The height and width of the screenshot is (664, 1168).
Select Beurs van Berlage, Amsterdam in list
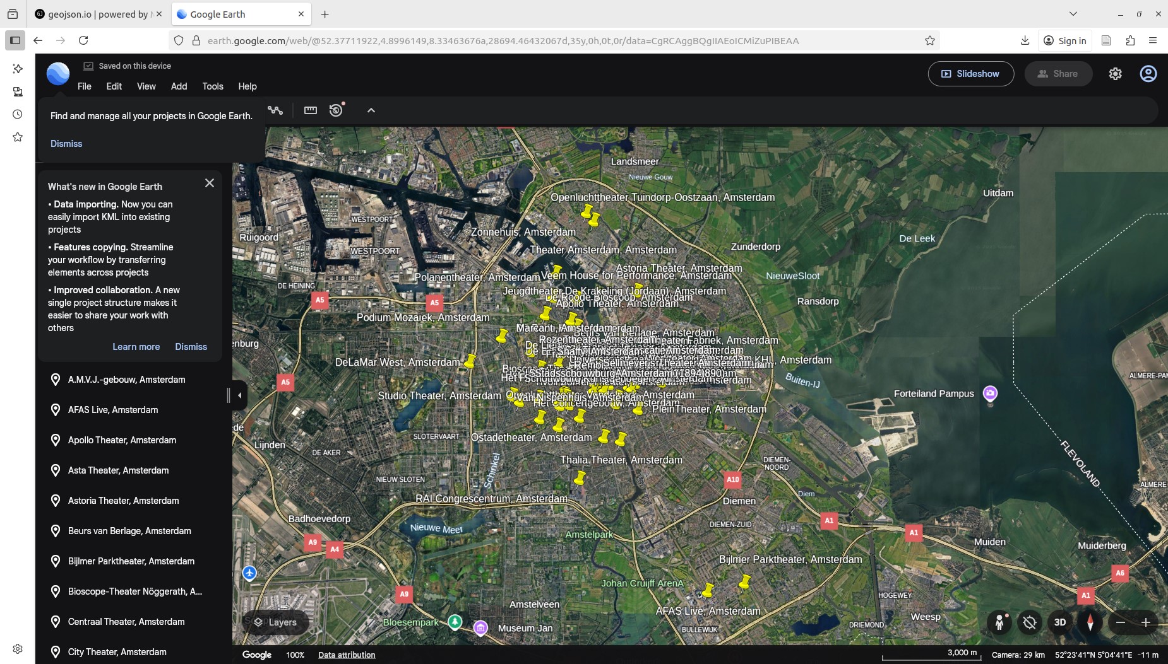click(134, 531)
